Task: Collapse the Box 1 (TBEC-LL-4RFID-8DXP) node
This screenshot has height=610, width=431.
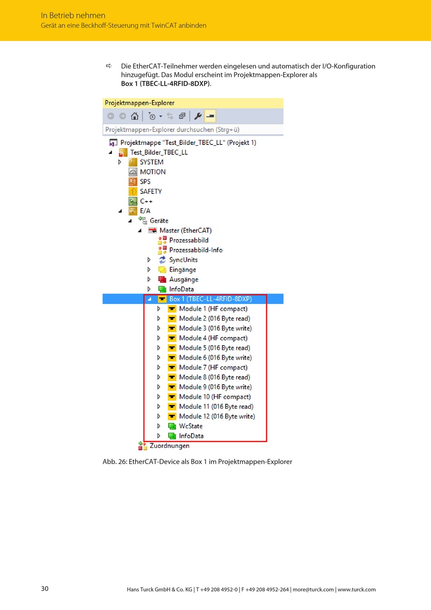Action: [x=149, y=299]
